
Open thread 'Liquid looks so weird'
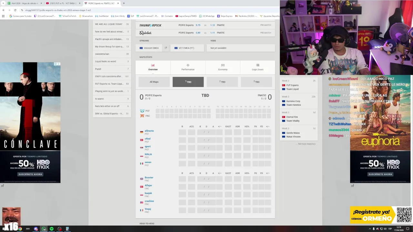click(112, 61)
